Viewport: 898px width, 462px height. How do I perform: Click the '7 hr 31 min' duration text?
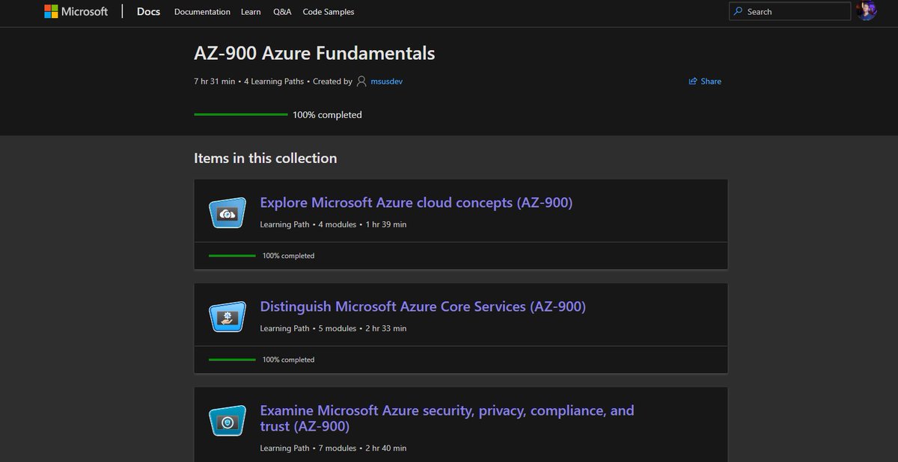(214, 81)
